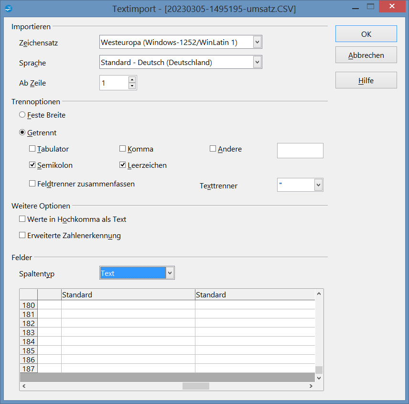Click the Andere custom separator field
Screen dimensions: 409x404
[x=300, y=151]
